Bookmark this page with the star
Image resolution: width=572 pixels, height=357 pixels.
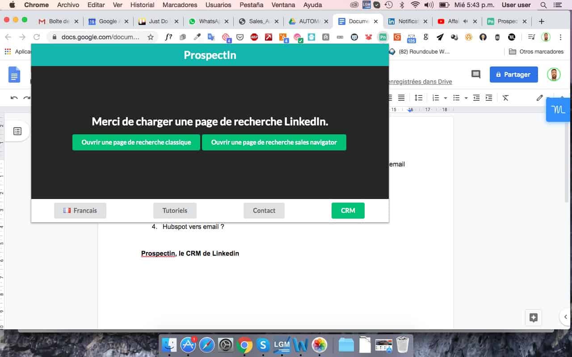151,37
